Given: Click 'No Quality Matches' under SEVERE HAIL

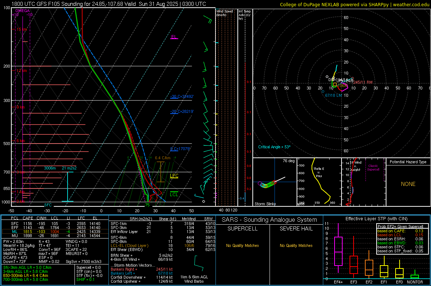Looking at the screenshot, I should [x=296, y=245].
